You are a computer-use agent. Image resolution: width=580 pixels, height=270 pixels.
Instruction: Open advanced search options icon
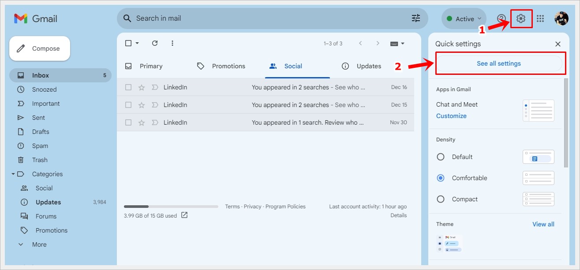[415, 18]
